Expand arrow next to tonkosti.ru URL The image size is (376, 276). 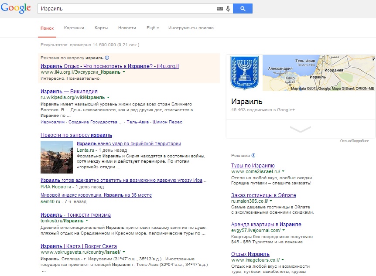click(x=87, y=221)
